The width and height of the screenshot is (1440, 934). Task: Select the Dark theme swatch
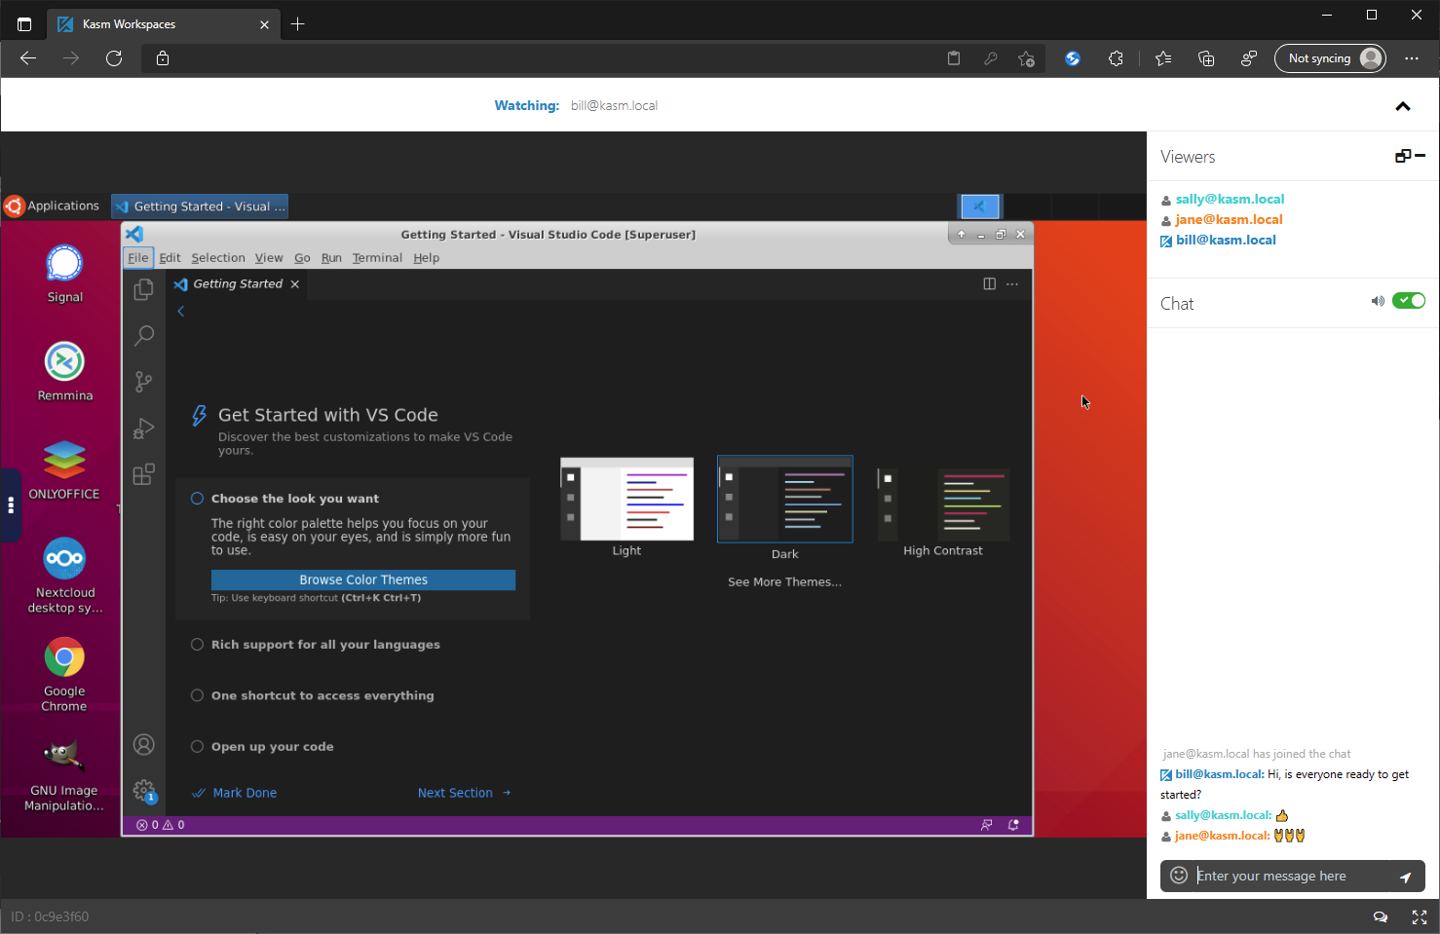[x=784, y=498]
